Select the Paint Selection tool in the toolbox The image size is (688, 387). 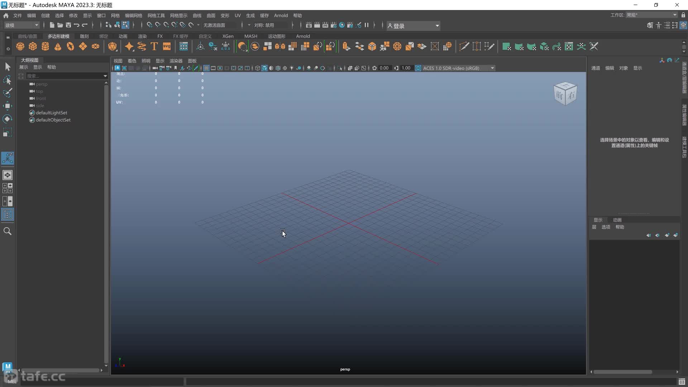click(8, 93)
